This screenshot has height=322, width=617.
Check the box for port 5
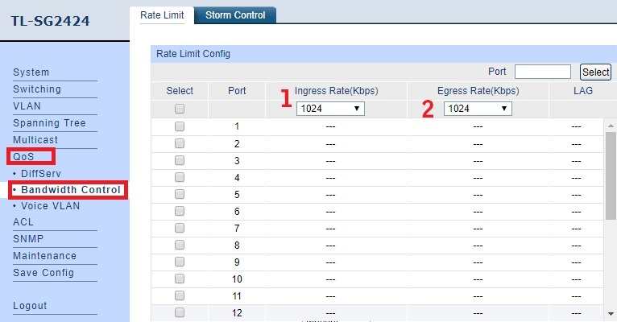tap(180, 194)
